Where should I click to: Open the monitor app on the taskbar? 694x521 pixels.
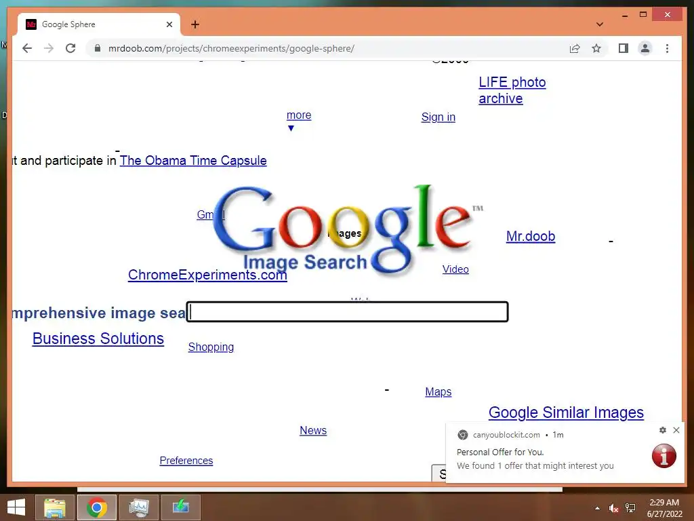click(x=139, y=507)
